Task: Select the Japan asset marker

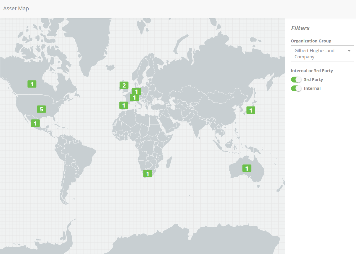Action: [251, 110]
